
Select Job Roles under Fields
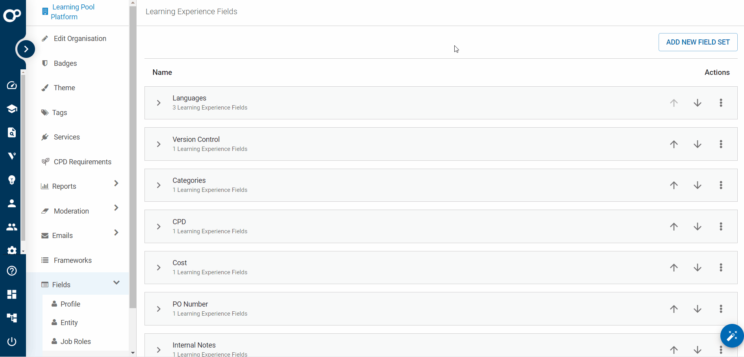coord(76,342)
